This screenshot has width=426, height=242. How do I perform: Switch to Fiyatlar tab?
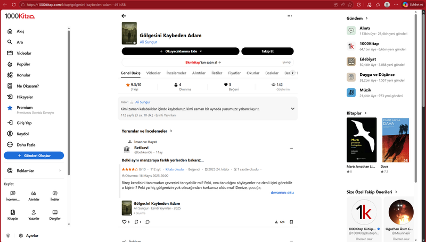pos(234,73)
